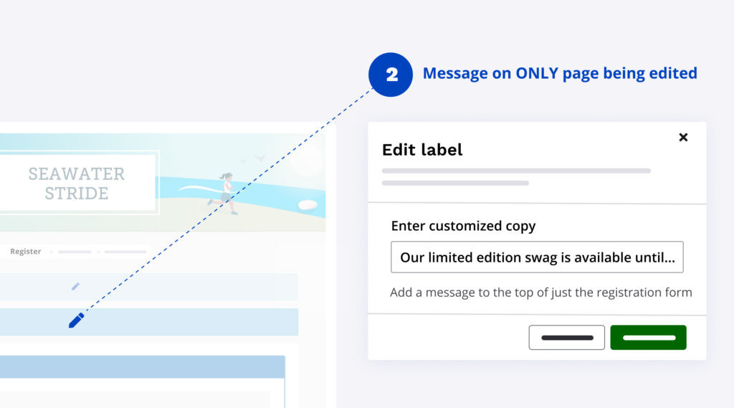Viewport: 734px width, 408px height.
Task: Click the white oval on the beach
Action: pyautogui.click(x=308, y=205)
